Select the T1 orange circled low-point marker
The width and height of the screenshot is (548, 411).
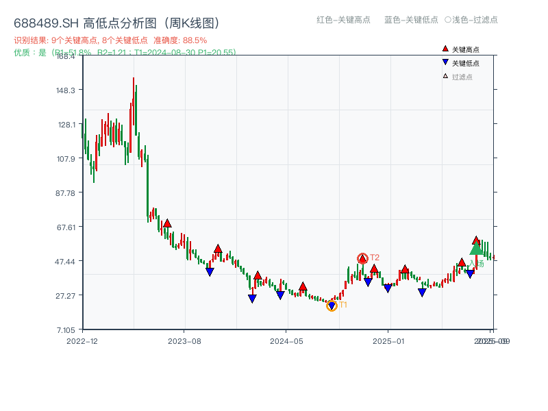(332, 306)
